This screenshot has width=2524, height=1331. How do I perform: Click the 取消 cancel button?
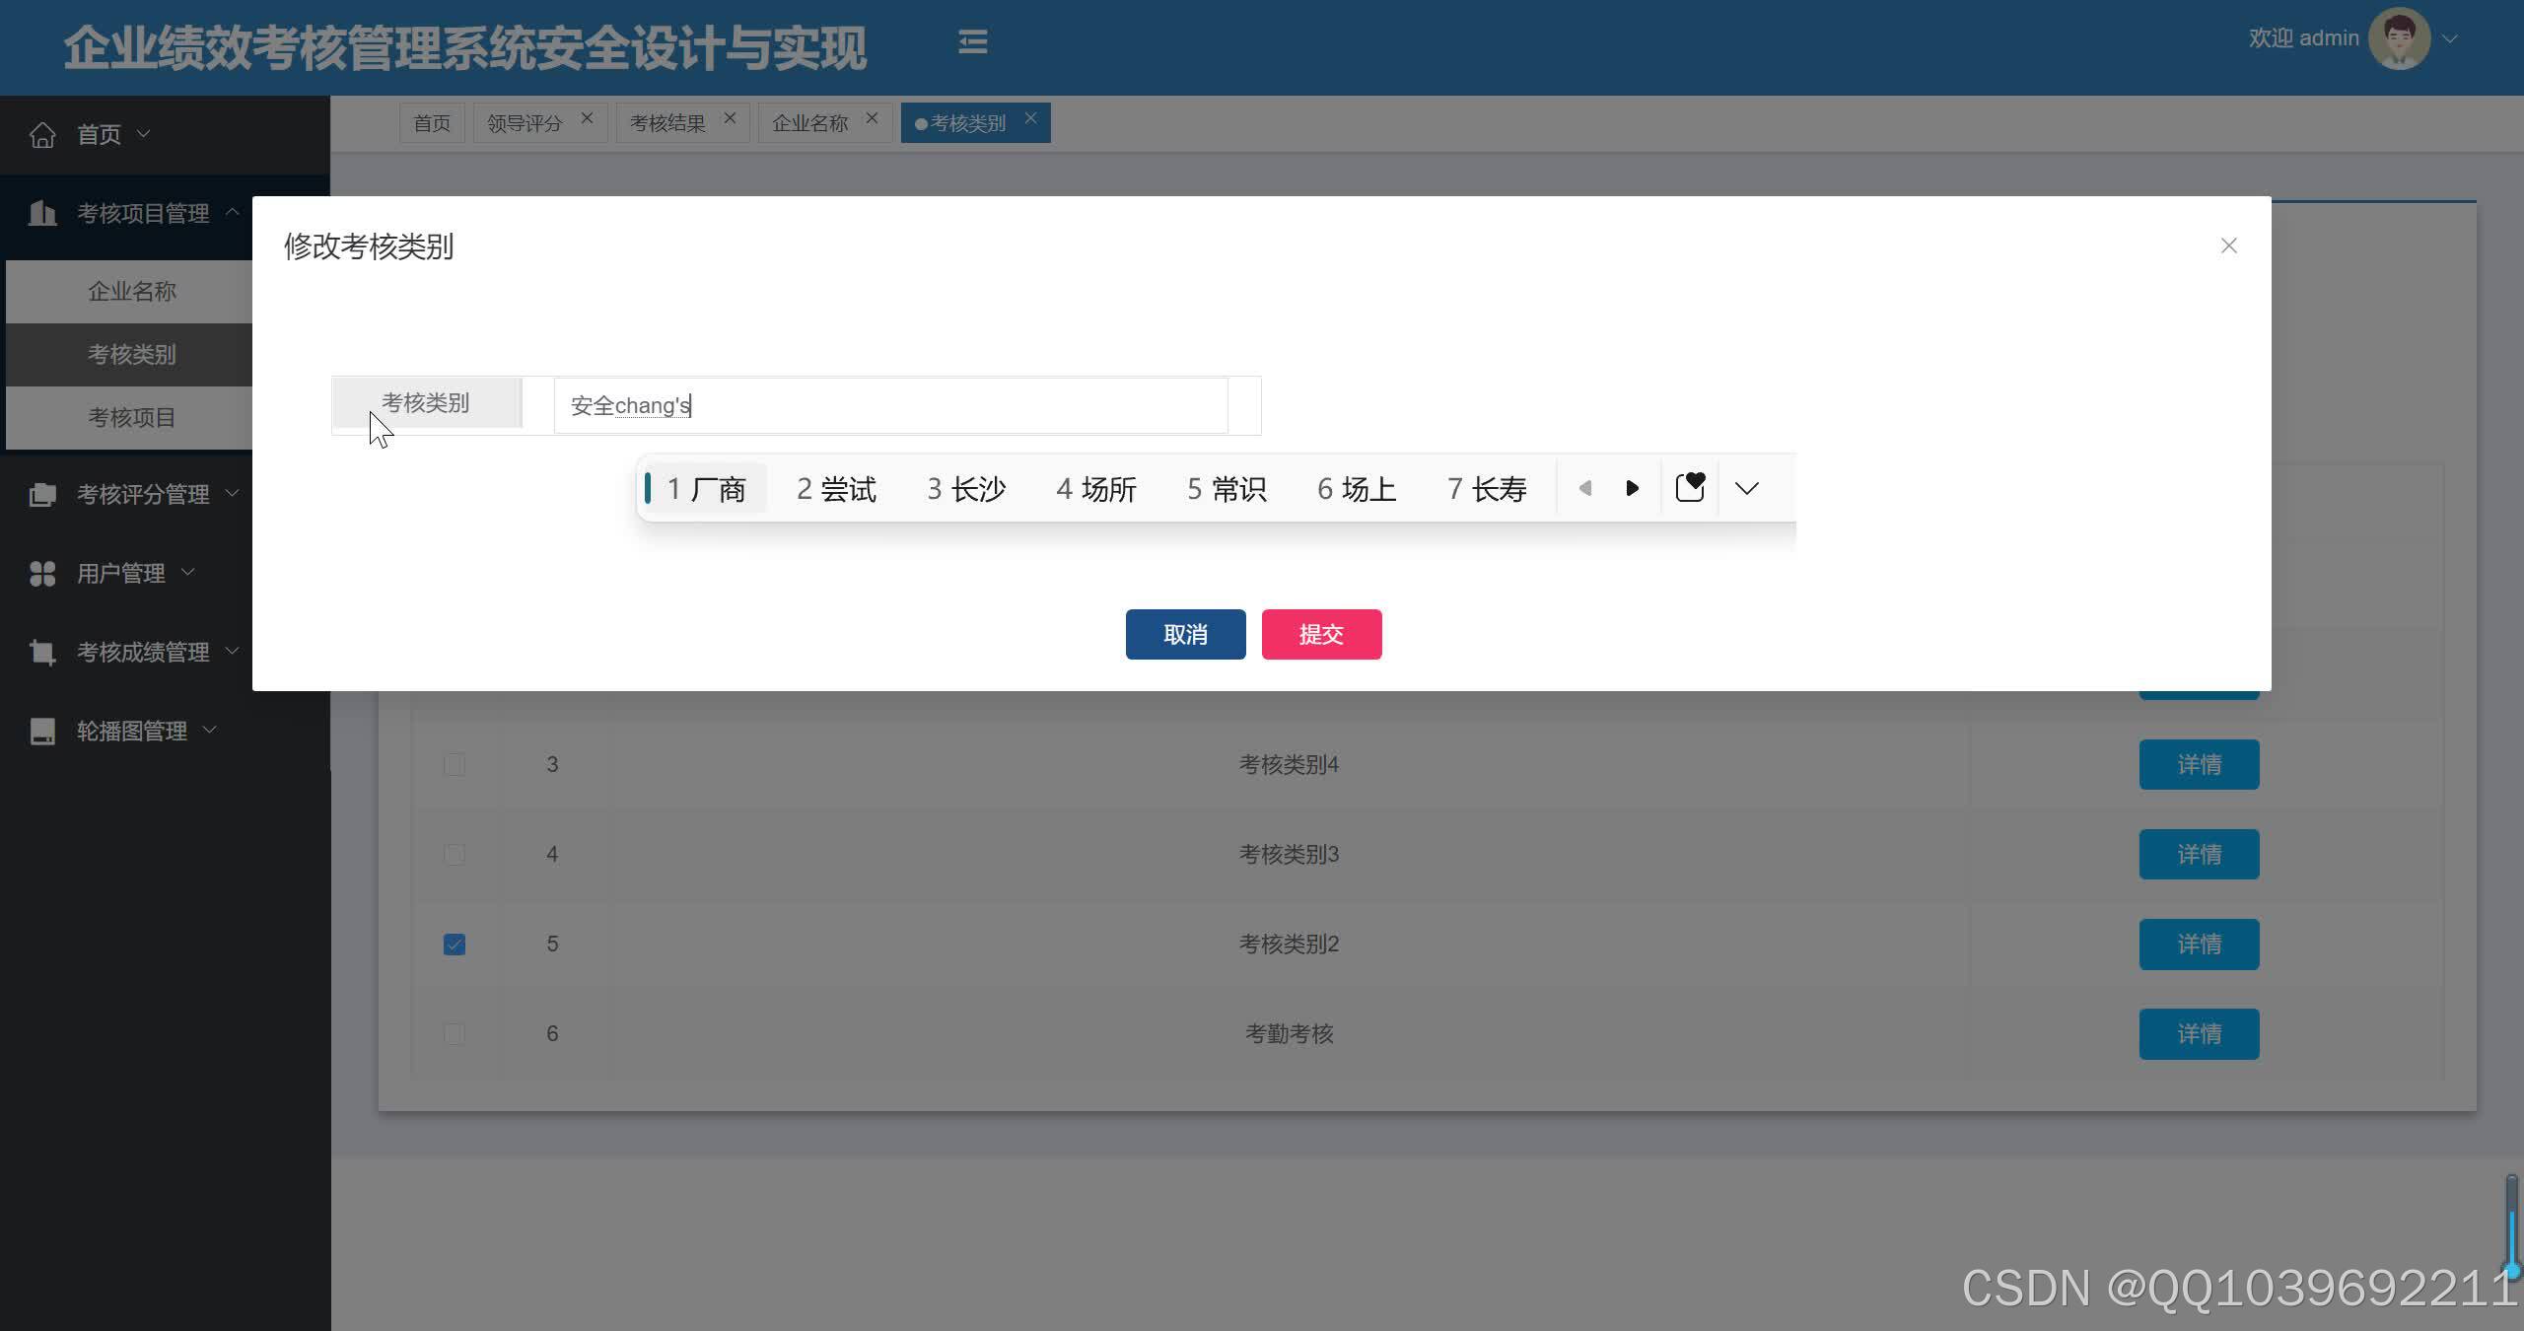[x=1185, y=634]
